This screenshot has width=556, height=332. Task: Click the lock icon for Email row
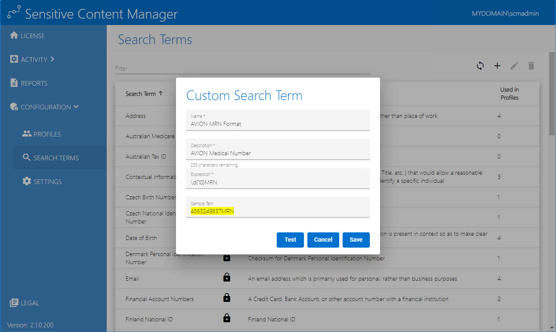click(227, 278)
